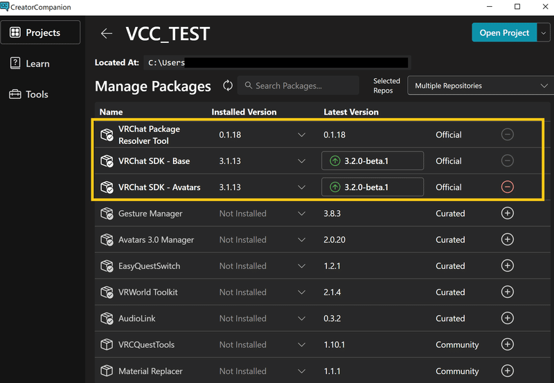Image resolution: width=554 pixels, height=383 pixels.
Task: Add the Avatars 3.0 Manager package
Action: pos(508,239)
